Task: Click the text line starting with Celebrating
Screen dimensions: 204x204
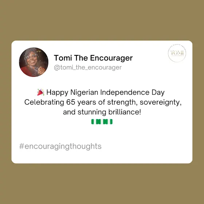Action: point(103,102)
